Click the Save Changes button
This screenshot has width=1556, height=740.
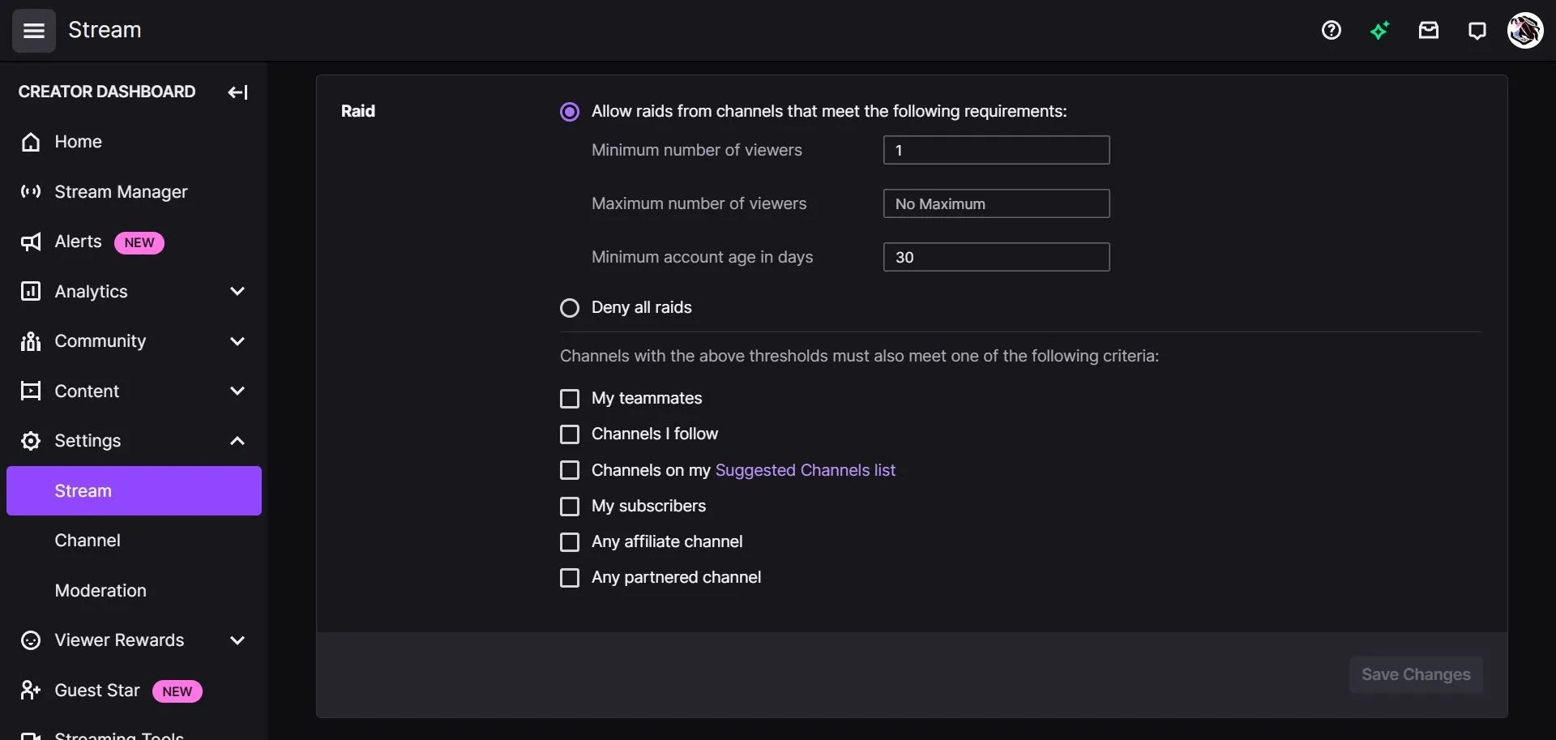1415,674
